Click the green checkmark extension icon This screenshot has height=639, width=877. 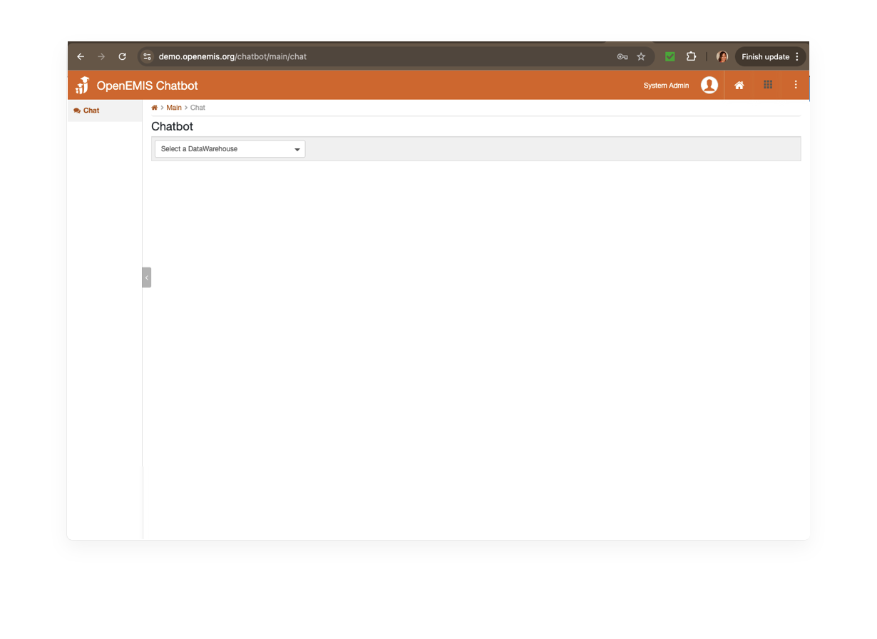click(670, 56)
